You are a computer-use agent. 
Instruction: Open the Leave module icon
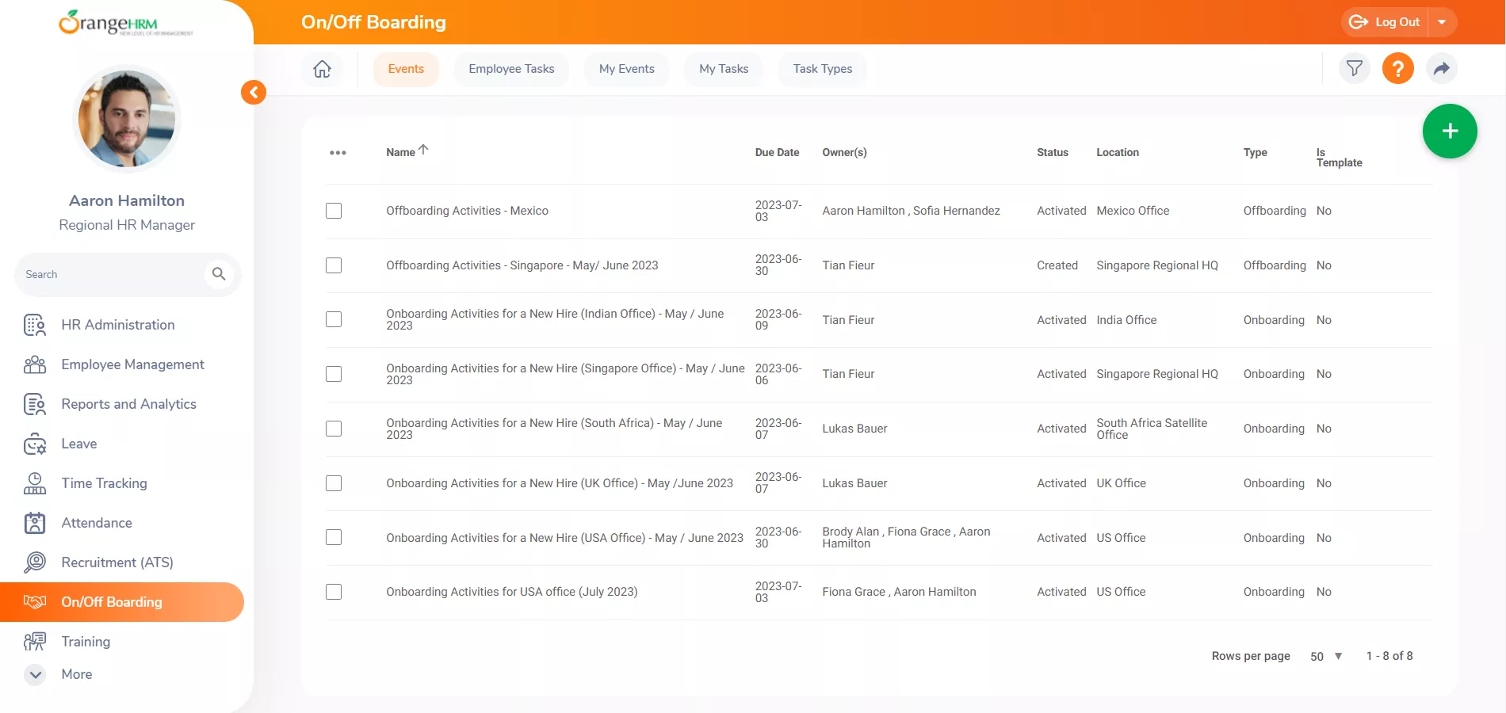tap(35, 444)
